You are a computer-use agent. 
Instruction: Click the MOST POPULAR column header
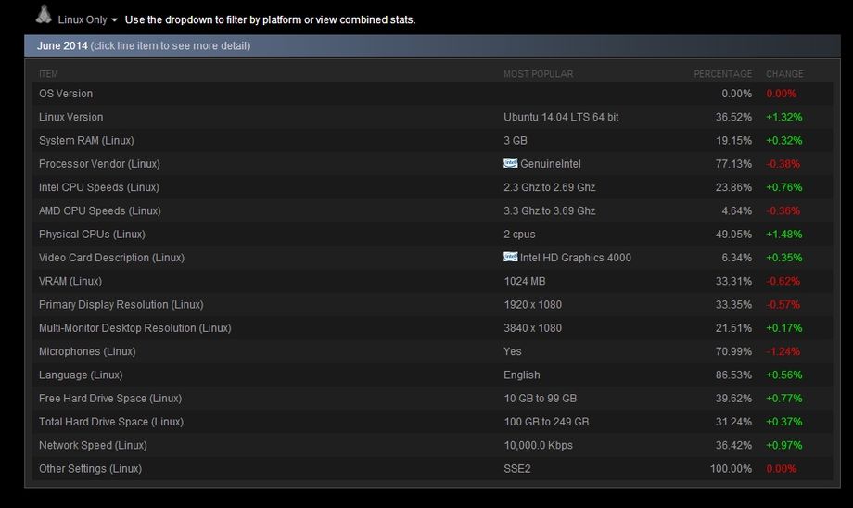(538, 74)
